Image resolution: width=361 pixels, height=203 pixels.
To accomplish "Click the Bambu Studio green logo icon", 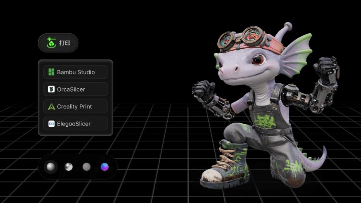I will pos(51,72).
